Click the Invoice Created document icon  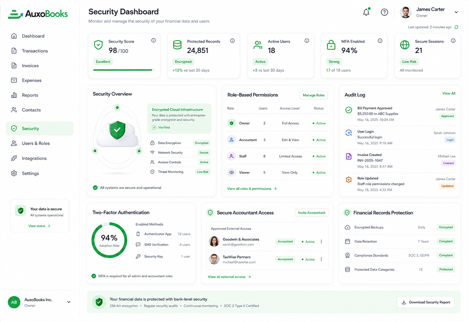[x=349, y=156]
